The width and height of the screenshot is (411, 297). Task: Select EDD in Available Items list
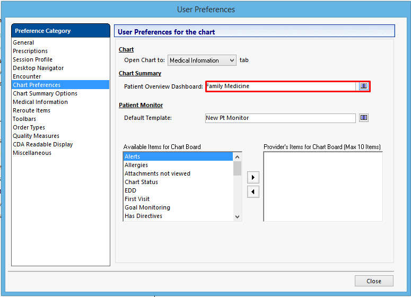click(x=178, y=190)
